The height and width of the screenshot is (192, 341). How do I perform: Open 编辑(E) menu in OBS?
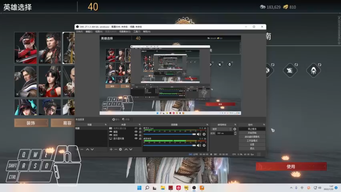click(x=89, y=32)
